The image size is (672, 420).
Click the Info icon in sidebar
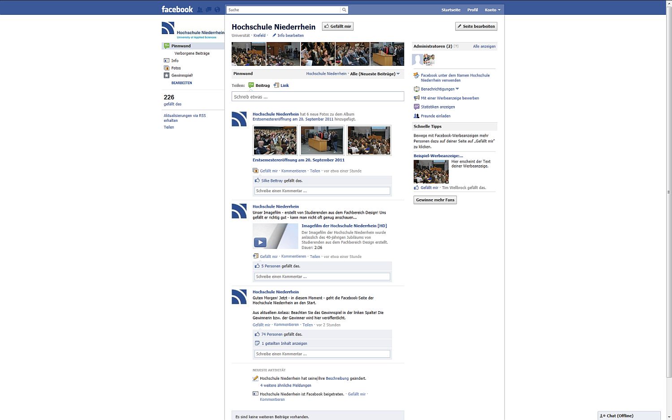click(167, 60)
